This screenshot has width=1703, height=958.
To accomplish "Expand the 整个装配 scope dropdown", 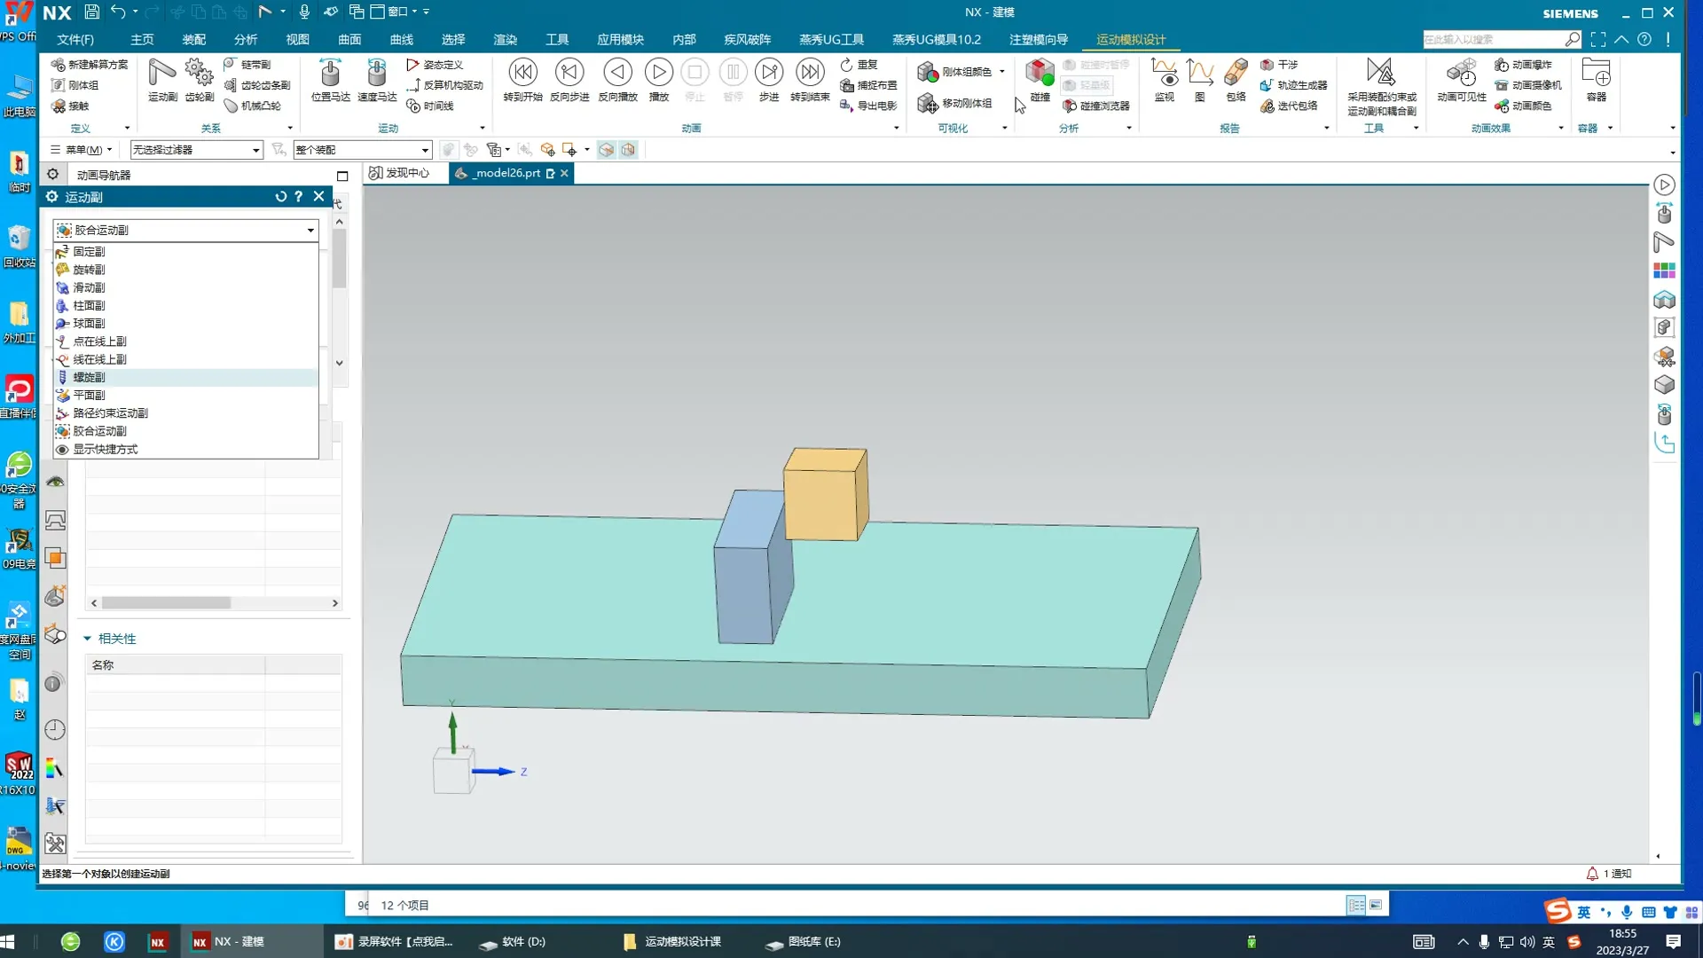I will pyautogui.click(x=363, y=150).
